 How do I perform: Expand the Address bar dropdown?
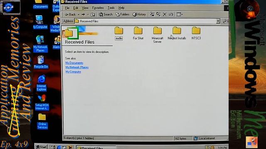[x=218, y=21]
